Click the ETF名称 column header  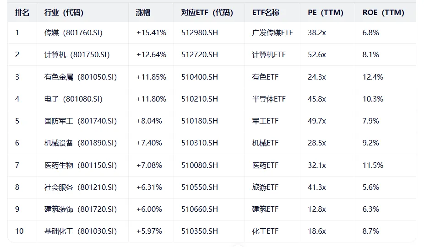click(x=266, y=13)
